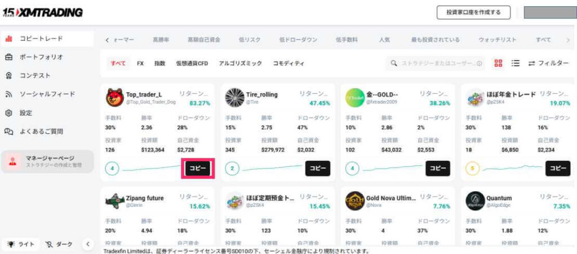Select the 低リスク category tab
The image size is (577, 254).
pos(250,40)
